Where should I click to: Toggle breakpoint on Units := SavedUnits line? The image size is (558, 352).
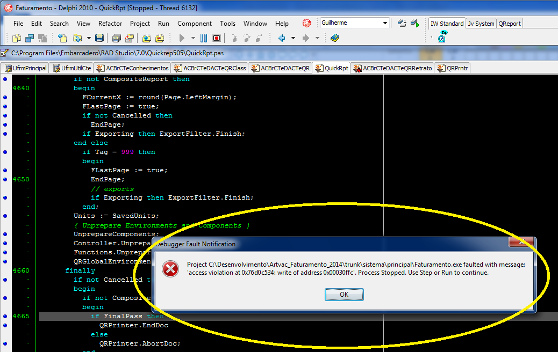click(5, 216)
